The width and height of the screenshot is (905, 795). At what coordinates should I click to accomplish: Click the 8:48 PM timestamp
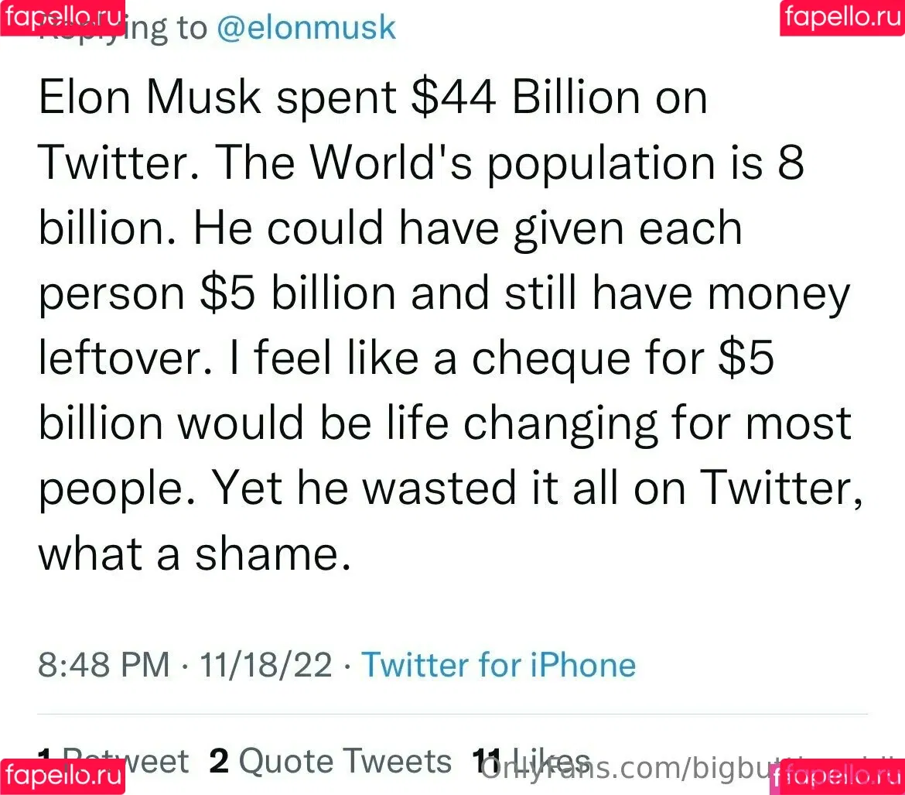click(104, 664)
